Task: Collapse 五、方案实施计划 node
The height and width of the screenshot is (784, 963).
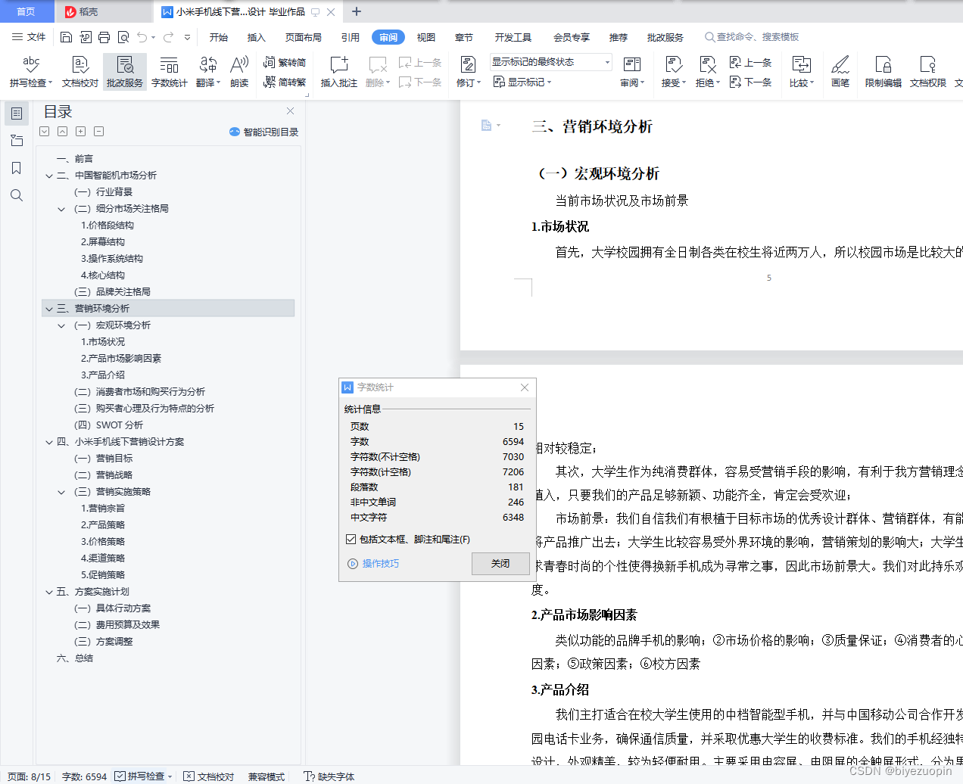Action: [x=49, y=592]
